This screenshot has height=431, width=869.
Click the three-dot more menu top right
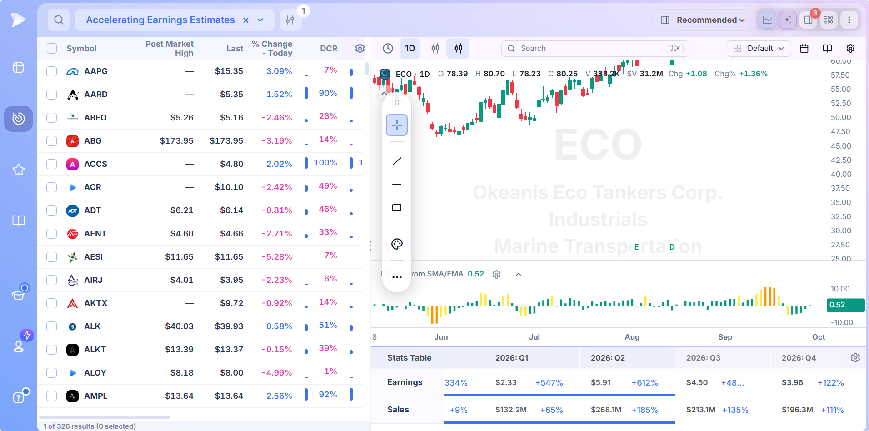[x=849, y=20]
